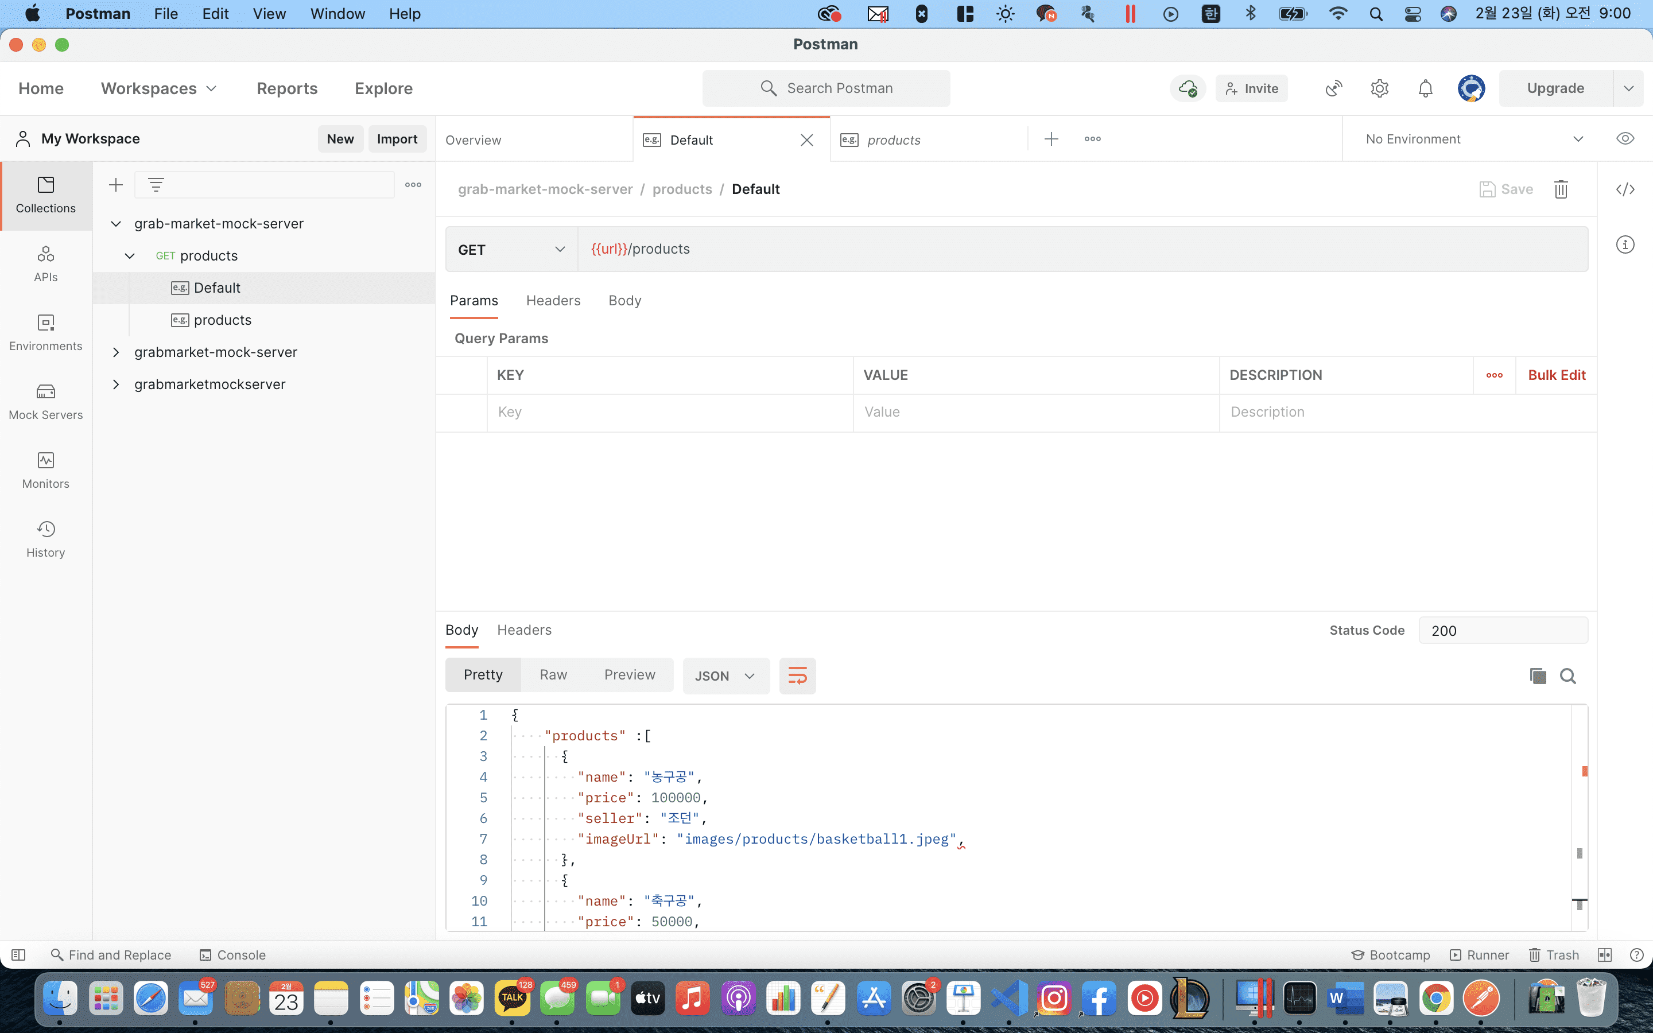Click the query param Key field

coord(670,412)
